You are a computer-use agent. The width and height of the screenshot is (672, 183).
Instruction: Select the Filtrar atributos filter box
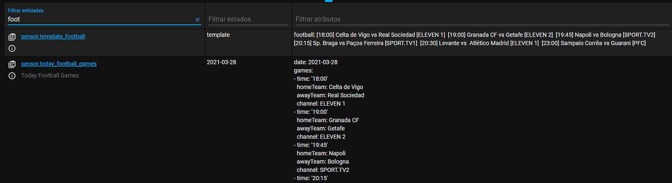click(x=482, y=19)
